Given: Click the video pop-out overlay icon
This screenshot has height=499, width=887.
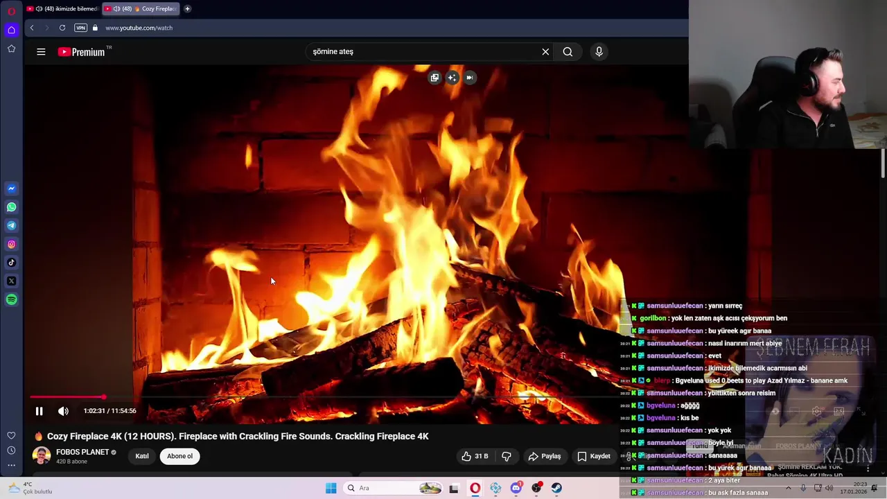Looking at the screenshot, I should pyautogui.click(x=434, y=78).
